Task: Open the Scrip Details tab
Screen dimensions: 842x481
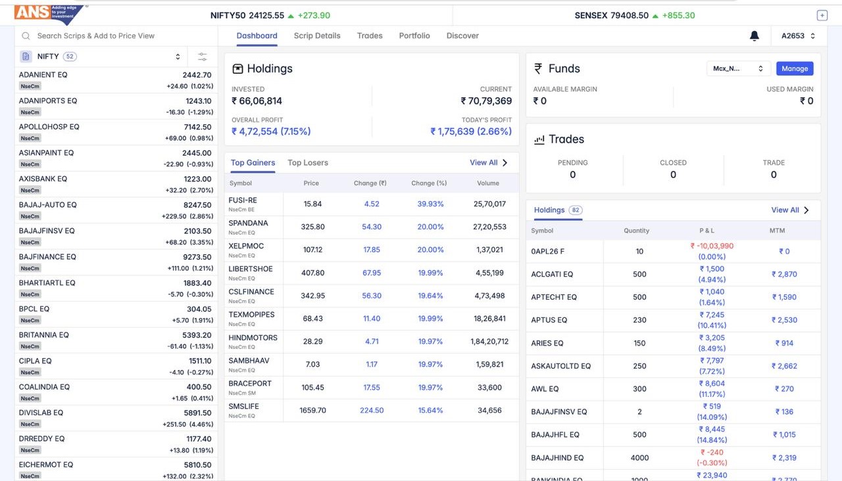Action: (317, 36)
